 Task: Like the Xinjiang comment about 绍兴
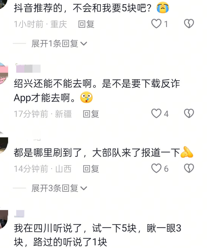click(x=156, y=114)
